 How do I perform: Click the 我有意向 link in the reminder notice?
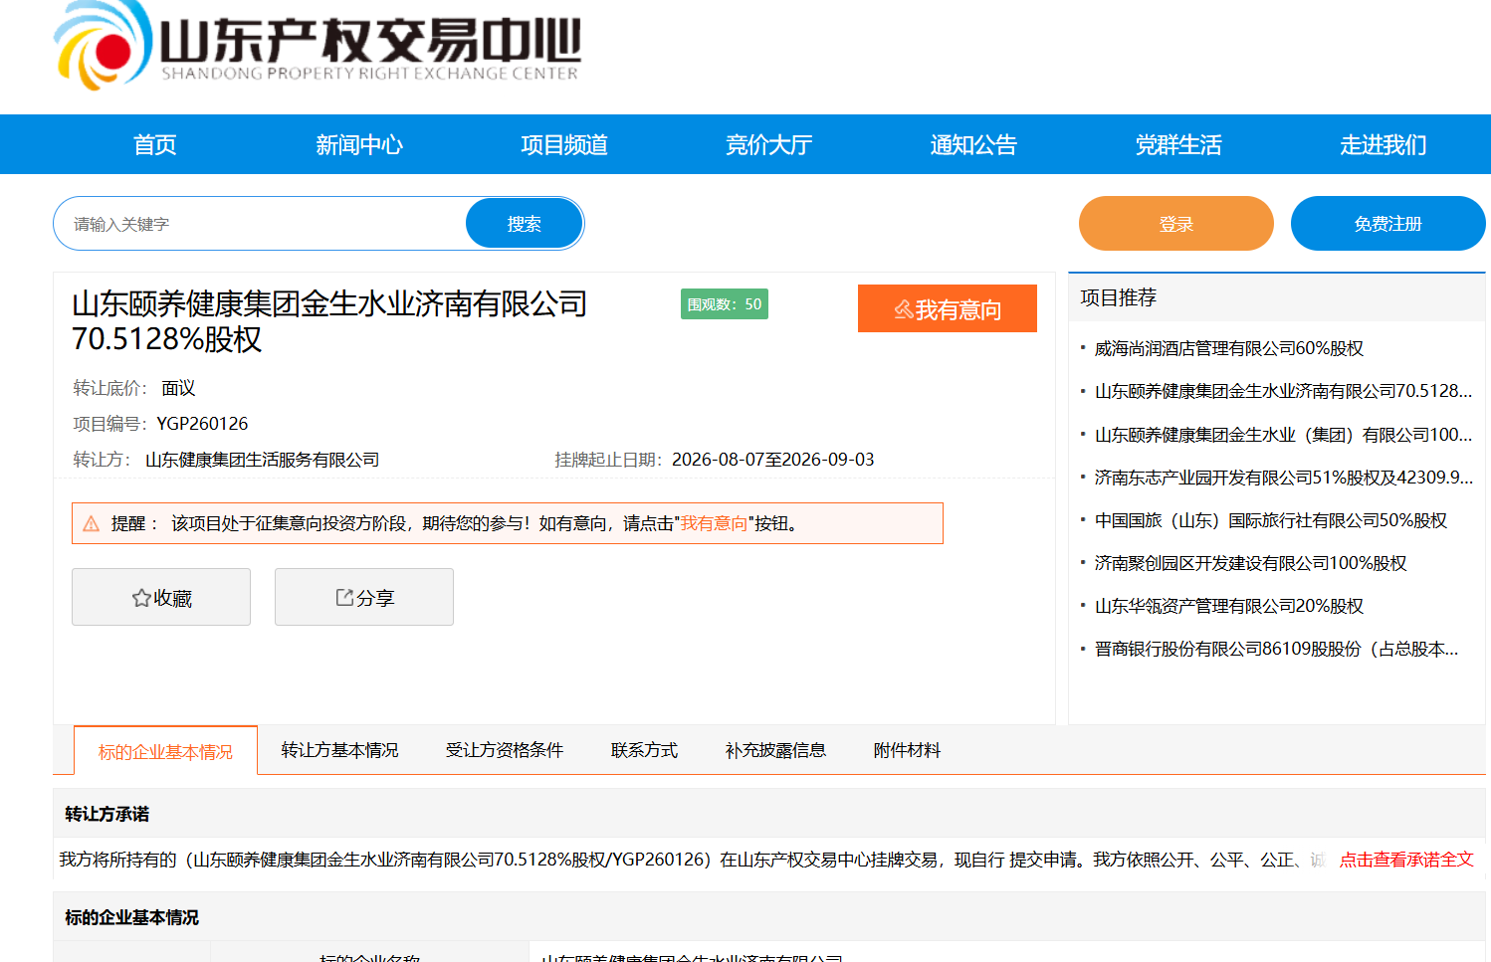[714, 523]
